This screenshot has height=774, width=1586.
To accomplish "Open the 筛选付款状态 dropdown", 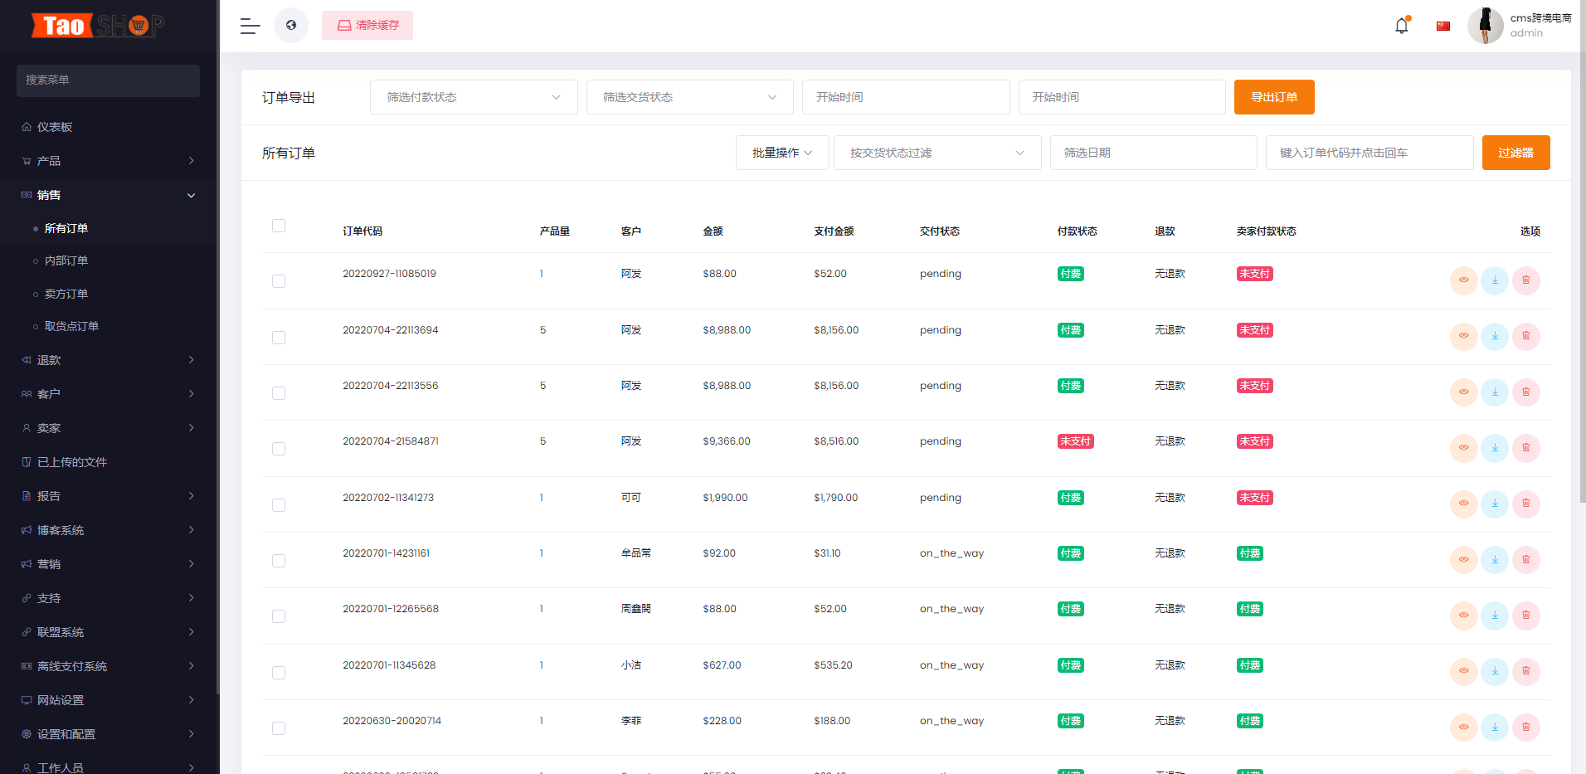I will click(473, 97).
